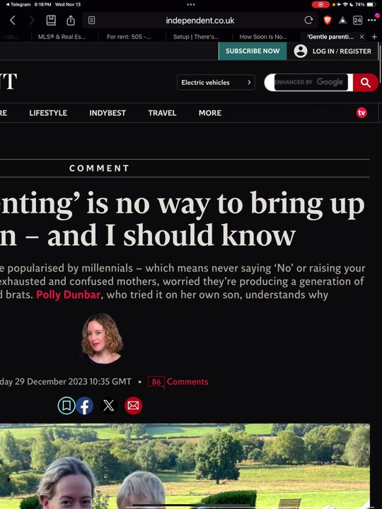Open the Lifestyle menu
This screenshot has height=509, width=382.
pos(48,112)
